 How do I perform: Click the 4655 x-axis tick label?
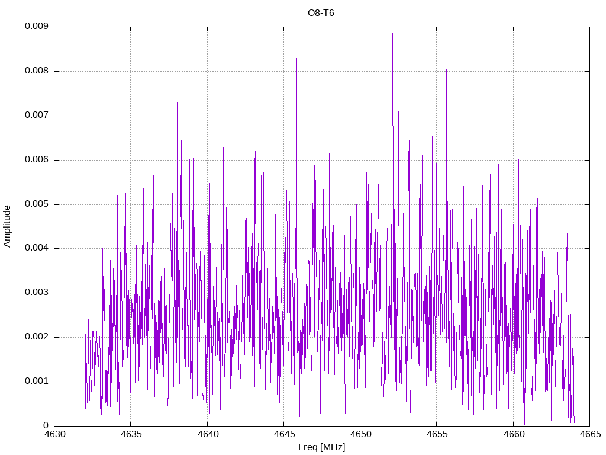pyautogui.click(x=437, y=434)
